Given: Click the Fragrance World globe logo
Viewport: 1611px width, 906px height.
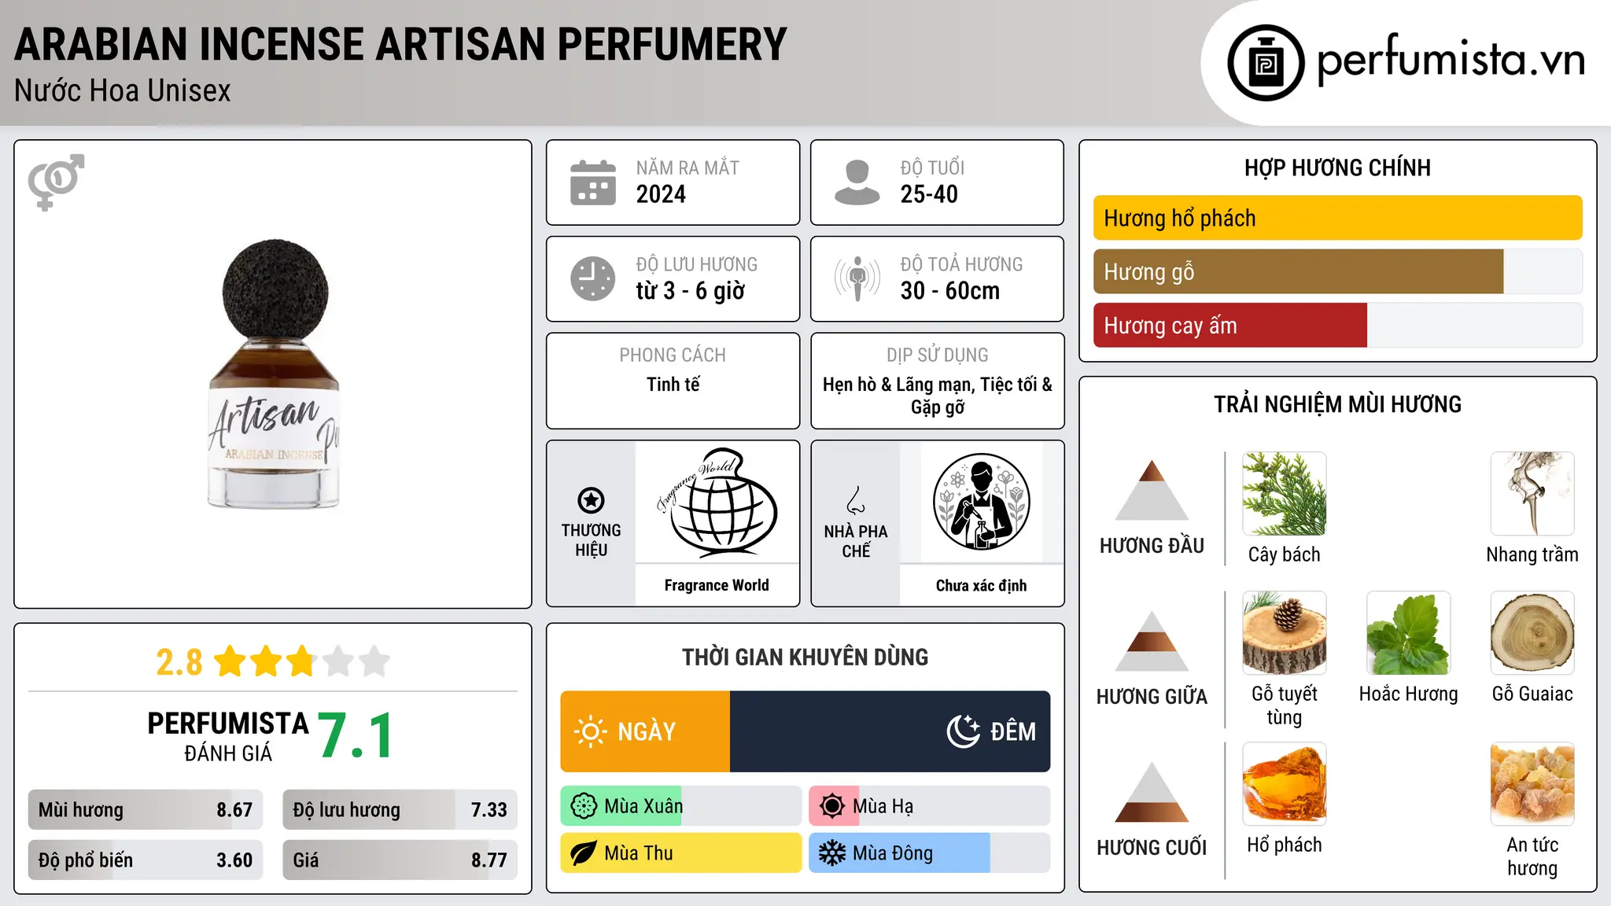Looking at the screenshot, I should click(717, 502).
